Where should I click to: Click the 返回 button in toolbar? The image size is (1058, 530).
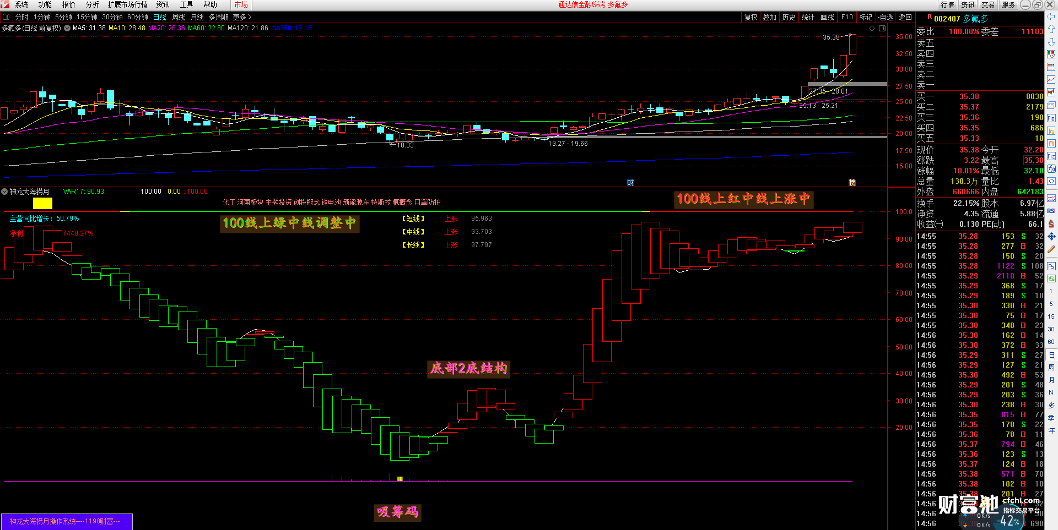905,17
